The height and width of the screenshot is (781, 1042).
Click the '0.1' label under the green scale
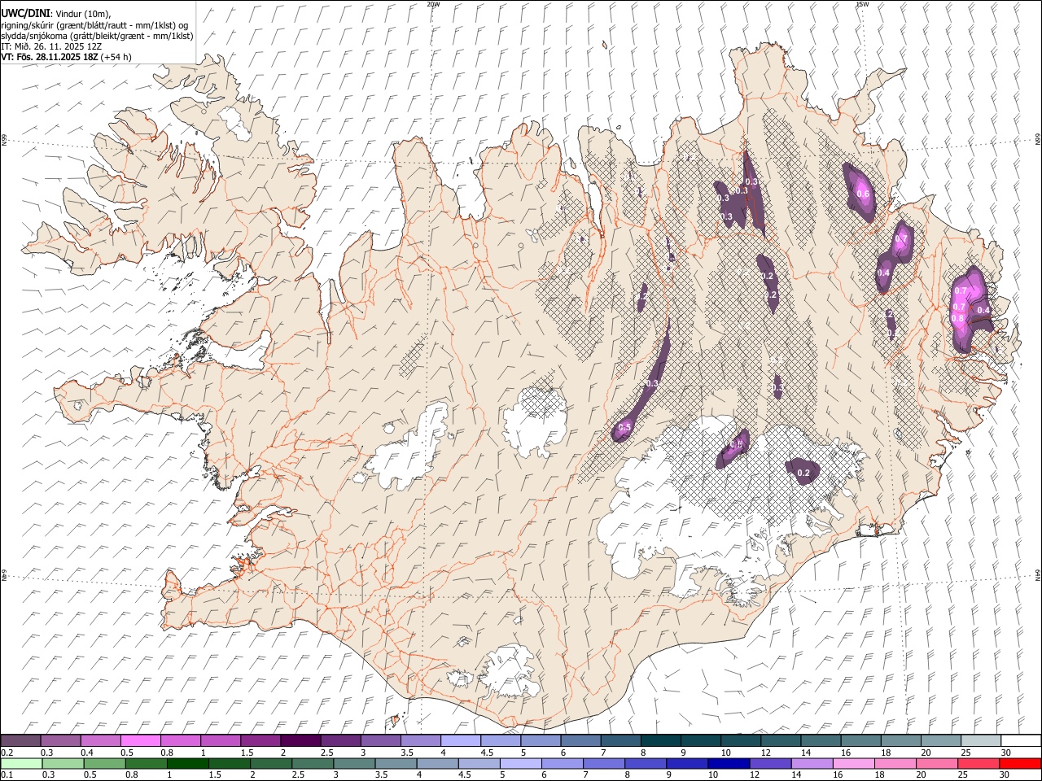[x=7, y=774]
